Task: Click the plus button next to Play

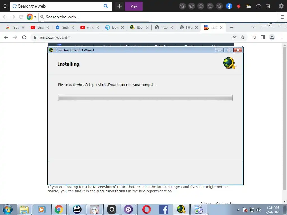Action: pos(119,6)
